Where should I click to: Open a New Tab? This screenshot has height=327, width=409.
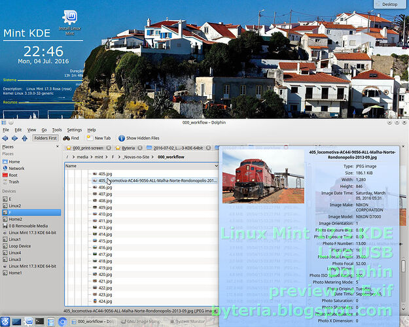(99, 138)
